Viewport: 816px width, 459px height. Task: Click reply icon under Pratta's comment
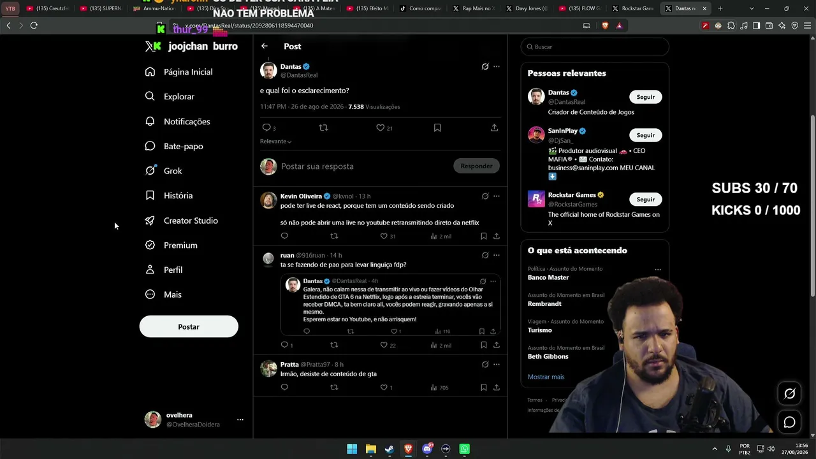pos(284,387)
